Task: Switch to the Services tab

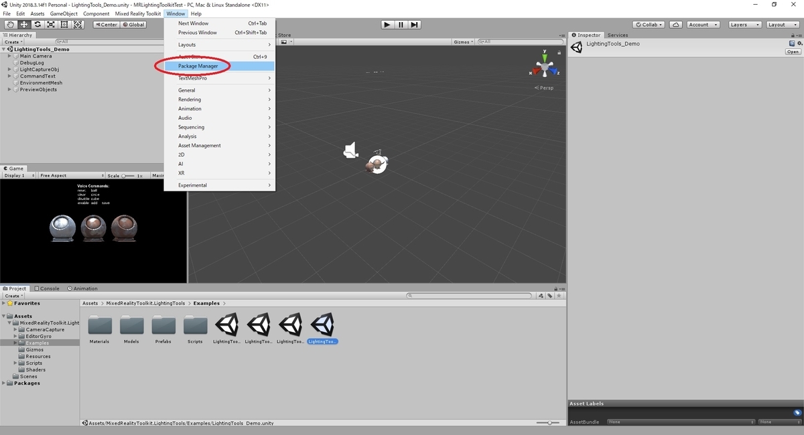Action: 618,35
